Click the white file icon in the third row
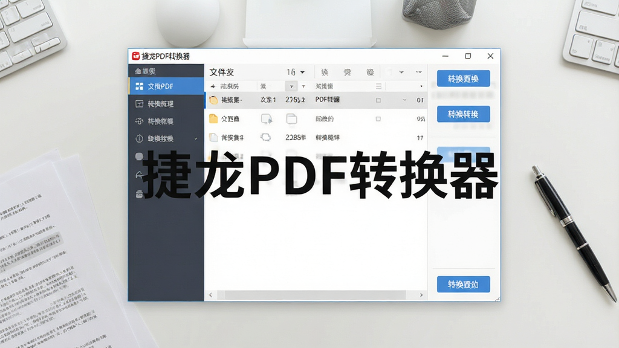Viewport: 619px width, 348px height. click(213, 137)
